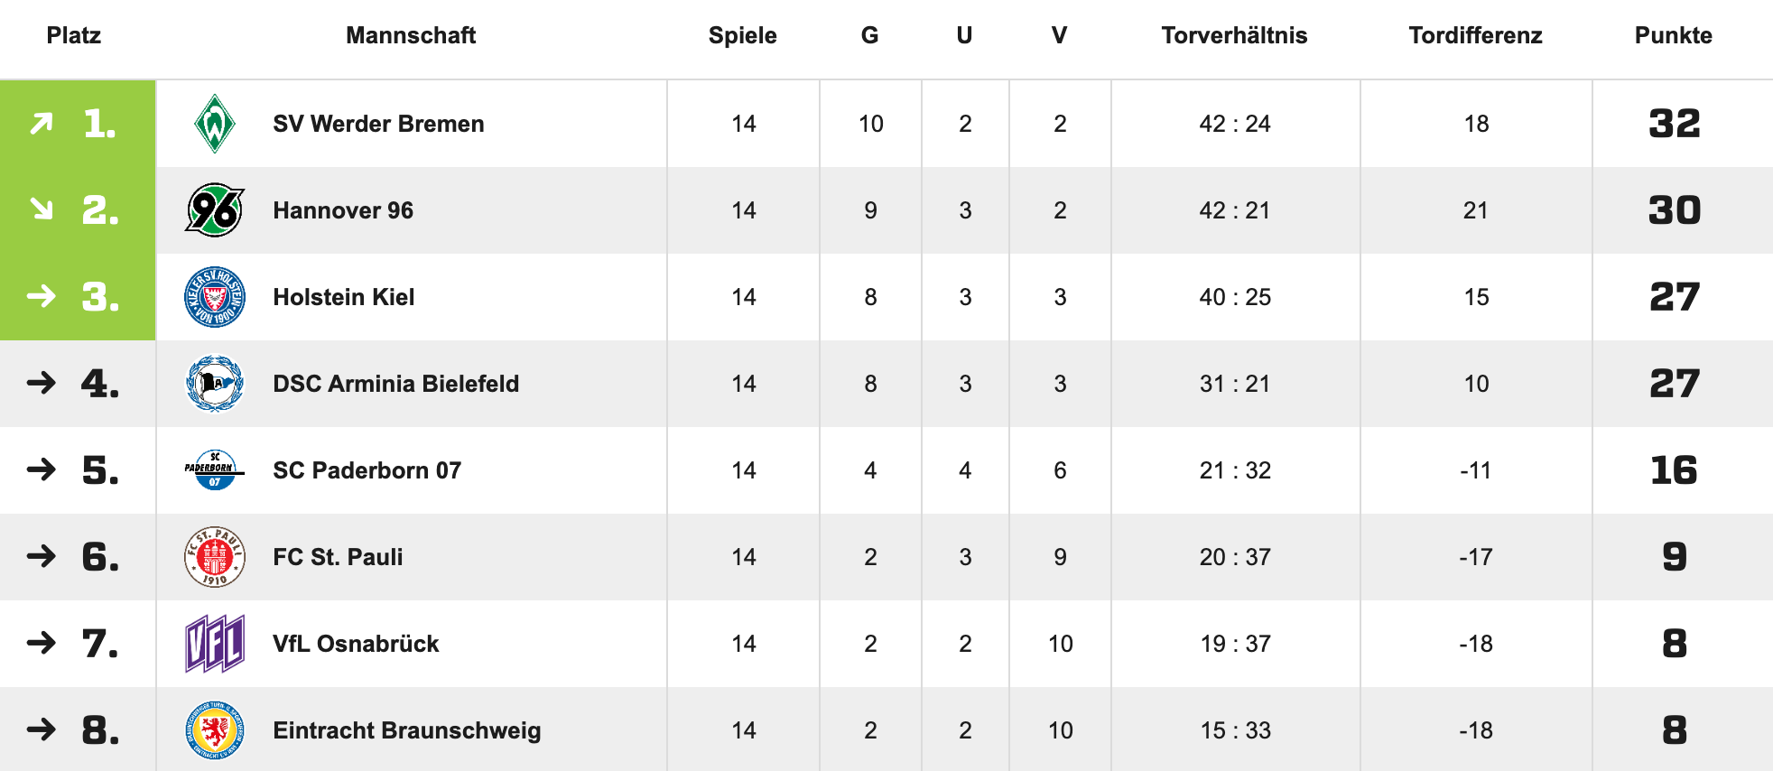Click the Mannschaft column header
1773x771 pixels.
(x=411, y=35)
